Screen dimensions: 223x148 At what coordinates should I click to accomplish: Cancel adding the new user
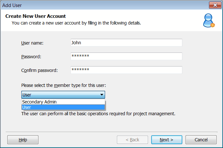201,140
